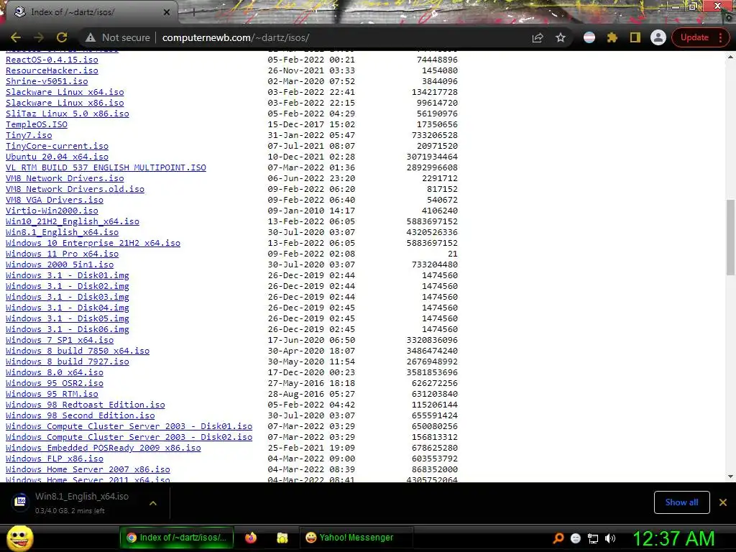Click the scrollbar down arrow
This screenshot has width=736, height=552.
pyautogui.click(x=730, y=477)
